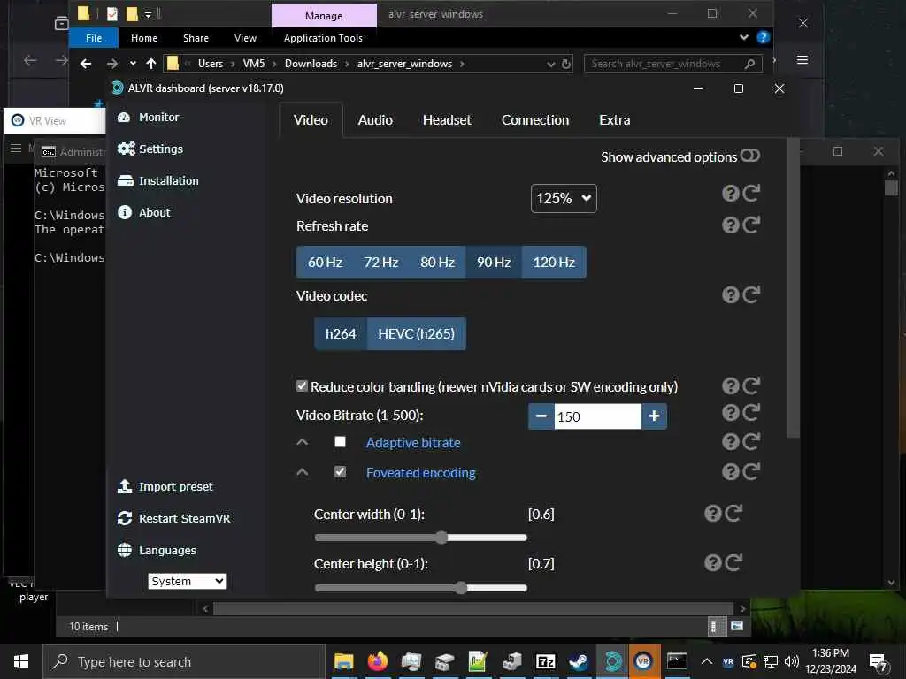Reset Center height to default
906x679 pixels.
[x=733, y=563]
